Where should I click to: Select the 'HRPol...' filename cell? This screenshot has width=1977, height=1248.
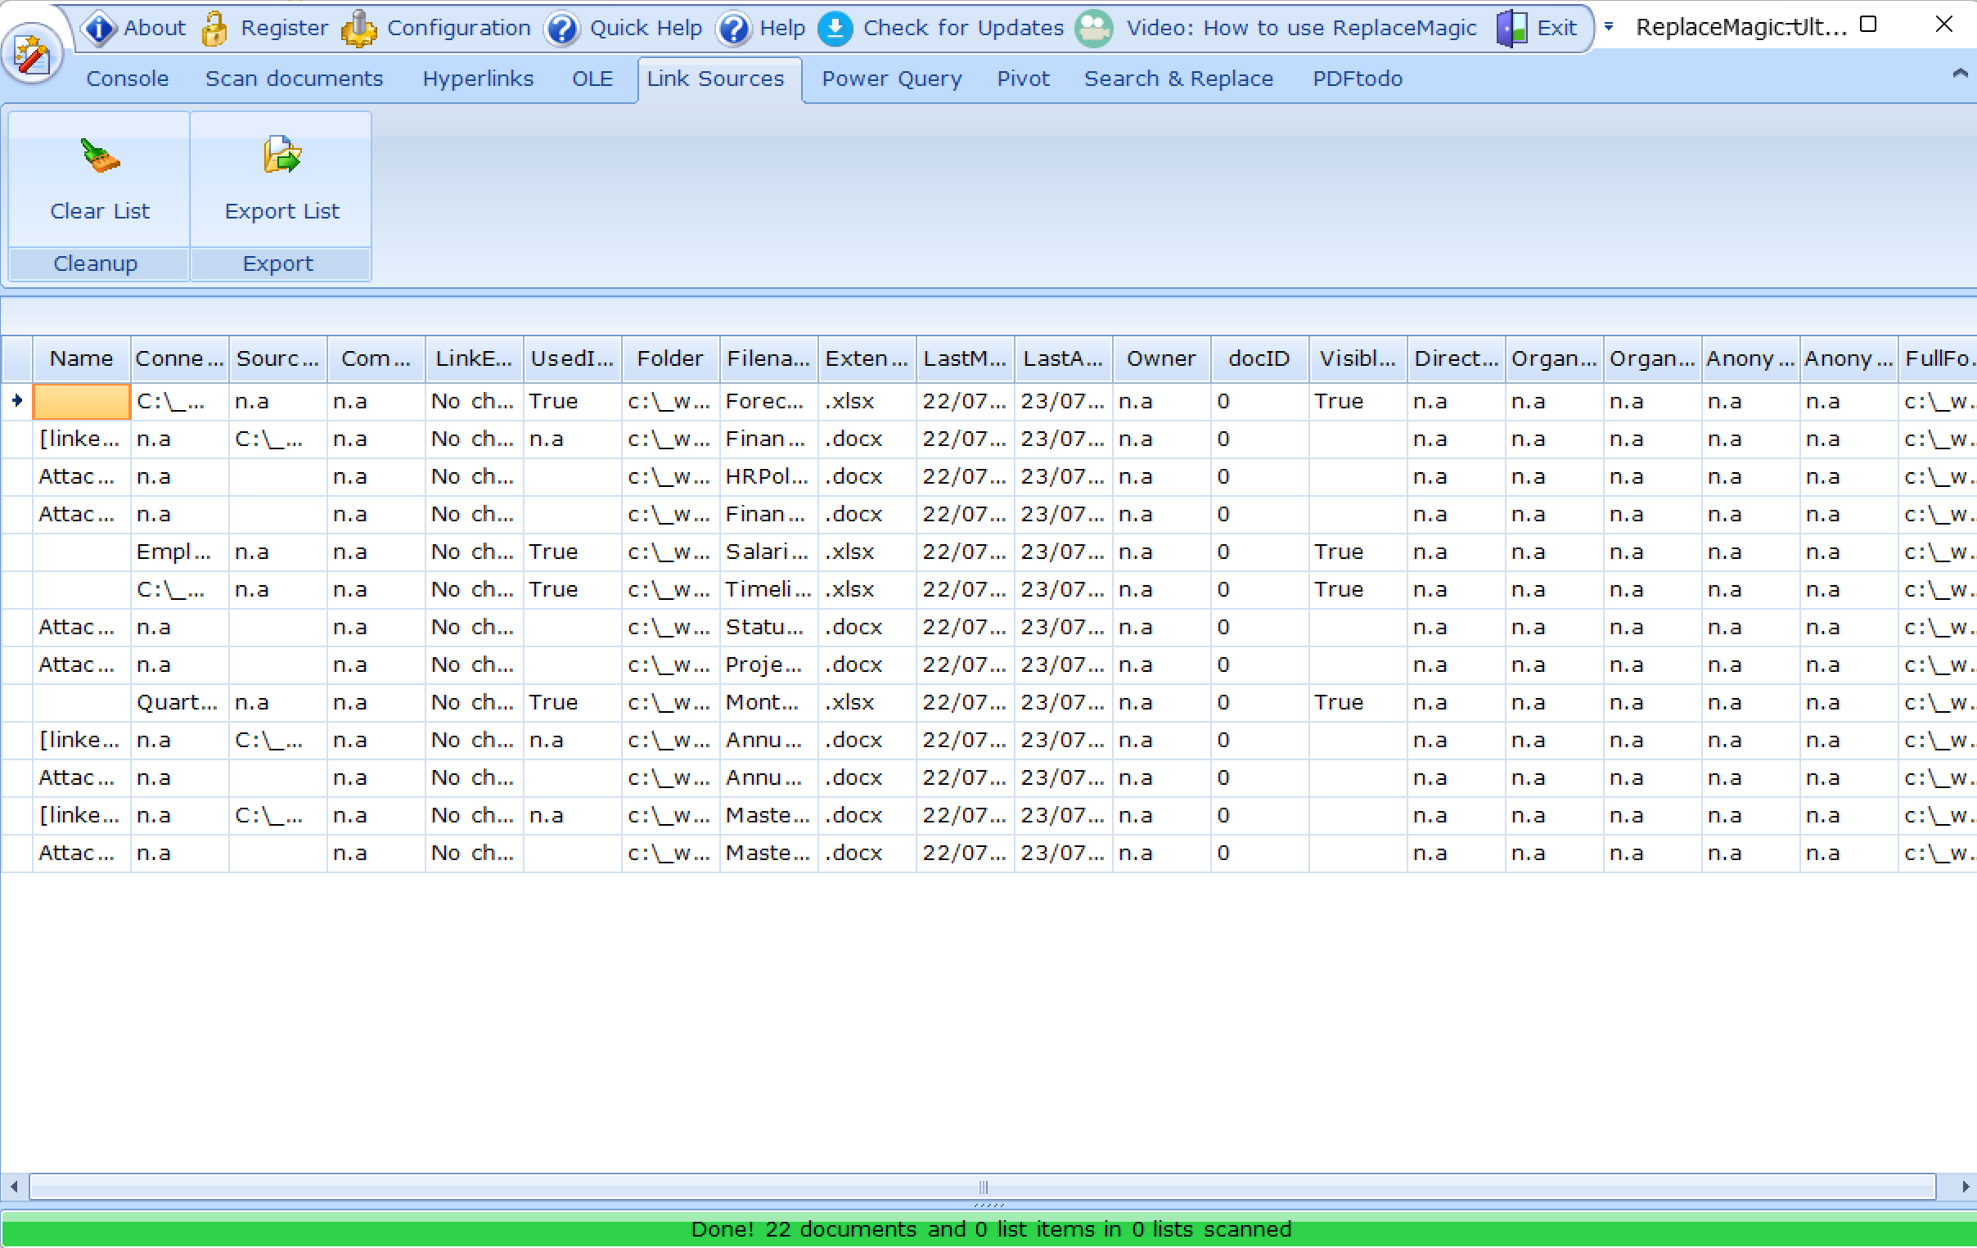pyautogui.click(x=768, y=477)
